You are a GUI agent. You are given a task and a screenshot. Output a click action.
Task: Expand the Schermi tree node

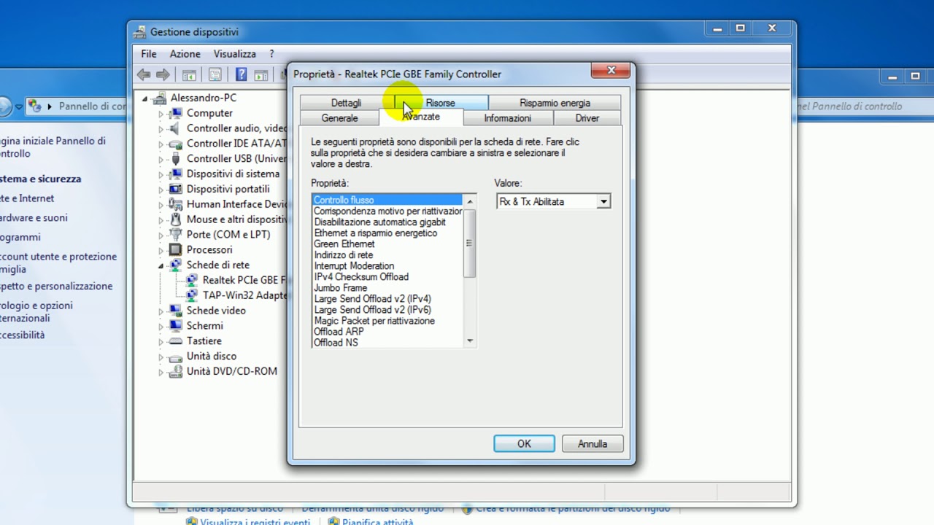(161, 326)
